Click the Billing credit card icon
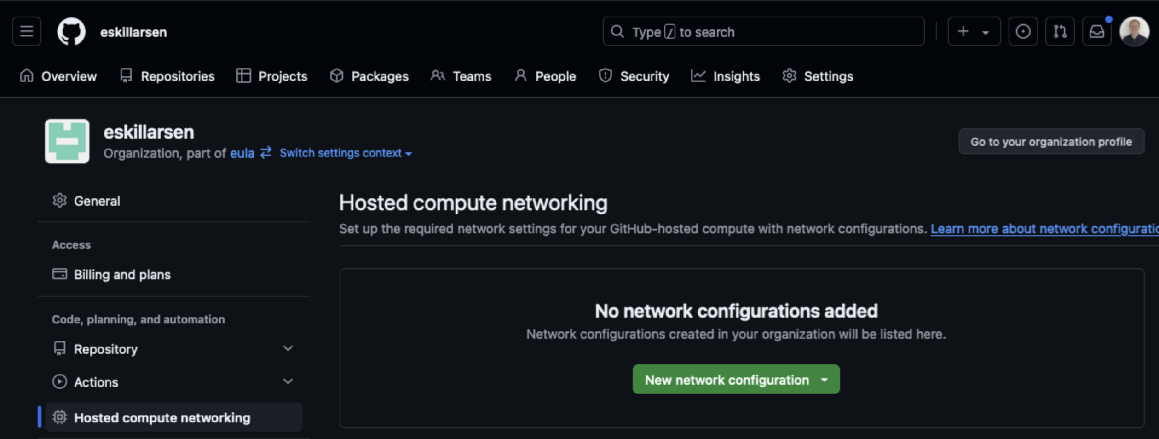This screenshot has width=1159, height=439. point(59,274)
